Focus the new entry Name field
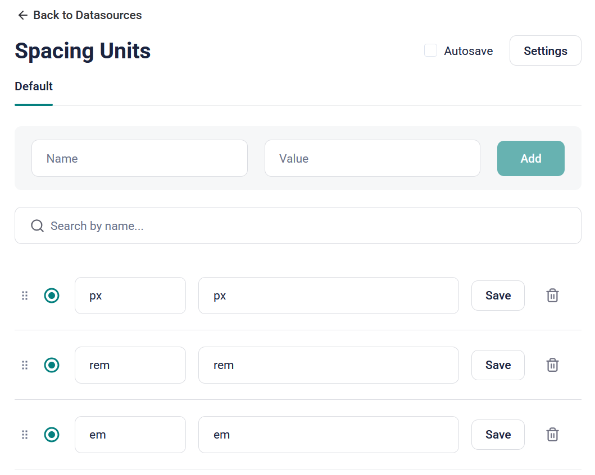 click(139, 159)
